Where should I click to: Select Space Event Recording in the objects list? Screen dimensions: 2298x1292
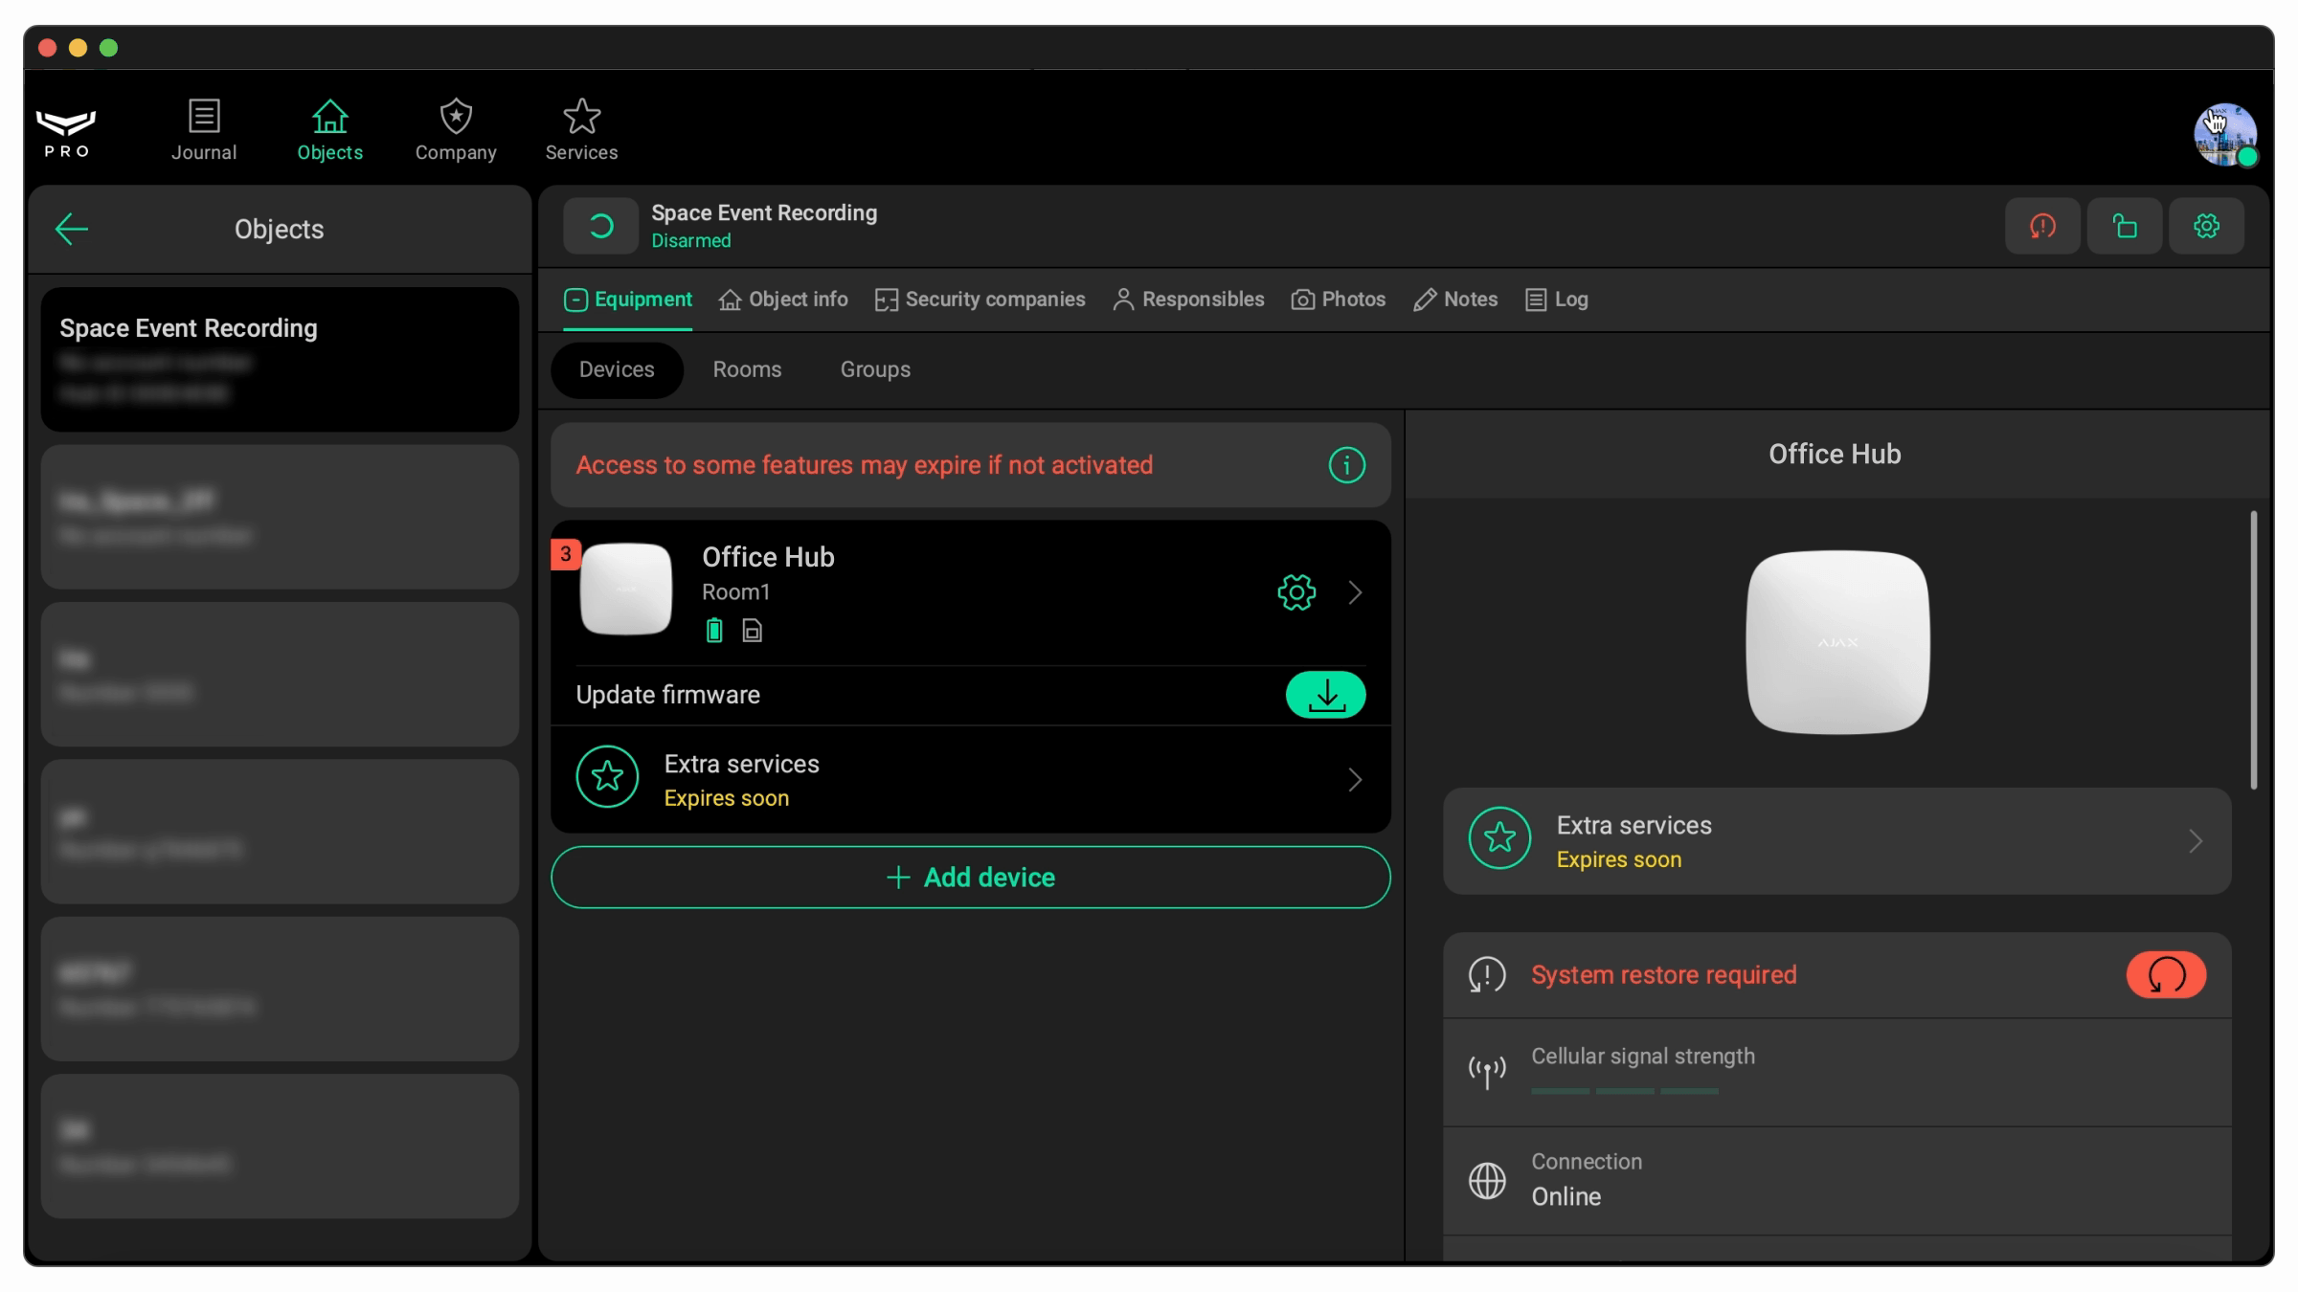[280, 359]
